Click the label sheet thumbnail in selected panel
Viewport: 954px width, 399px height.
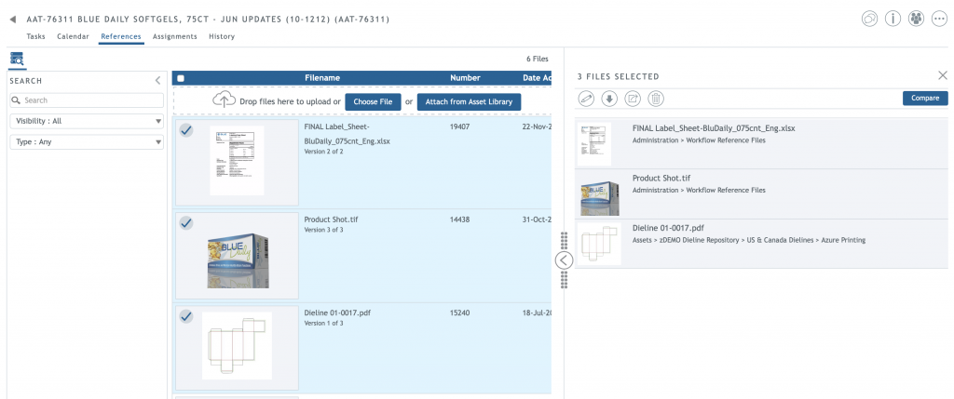pos(594,143)
